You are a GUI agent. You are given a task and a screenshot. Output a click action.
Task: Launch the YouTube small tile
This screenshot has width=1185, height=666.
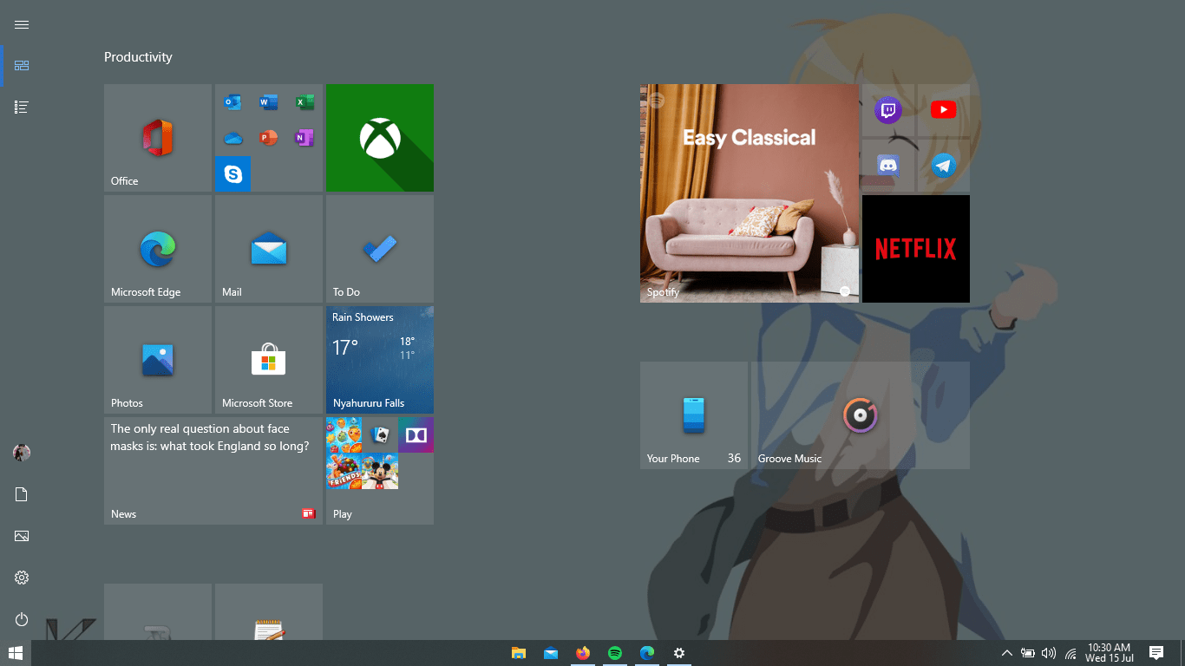(x=943, y=110)
